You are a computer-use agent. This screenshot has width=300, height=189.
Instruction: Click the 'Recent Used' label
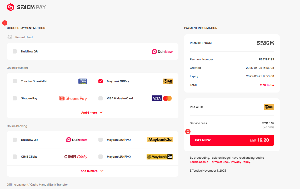[x=24, y=37]
